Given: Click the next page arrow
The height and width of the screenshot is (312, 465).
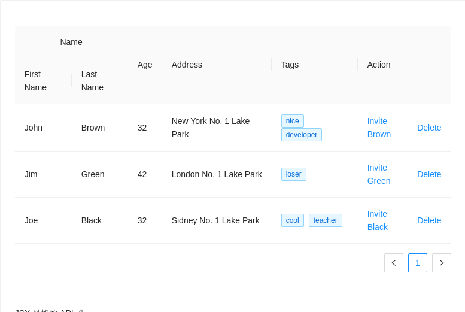Looking at the screenshot, I should (x=441, y=263).
